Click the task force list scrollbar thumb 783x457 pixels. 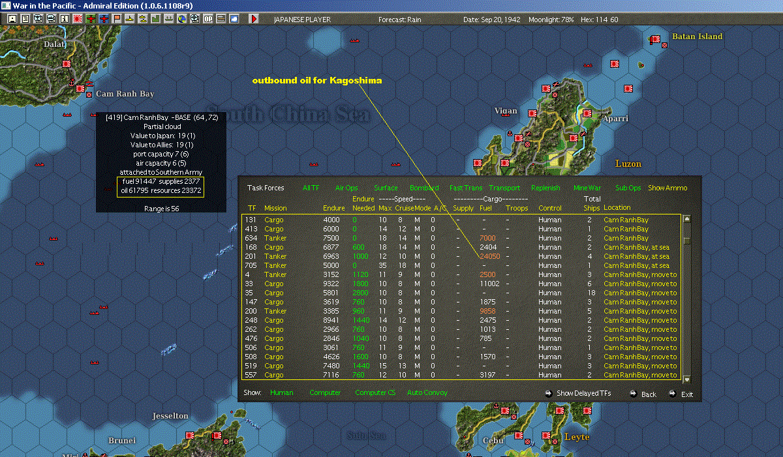coord(686,241)
